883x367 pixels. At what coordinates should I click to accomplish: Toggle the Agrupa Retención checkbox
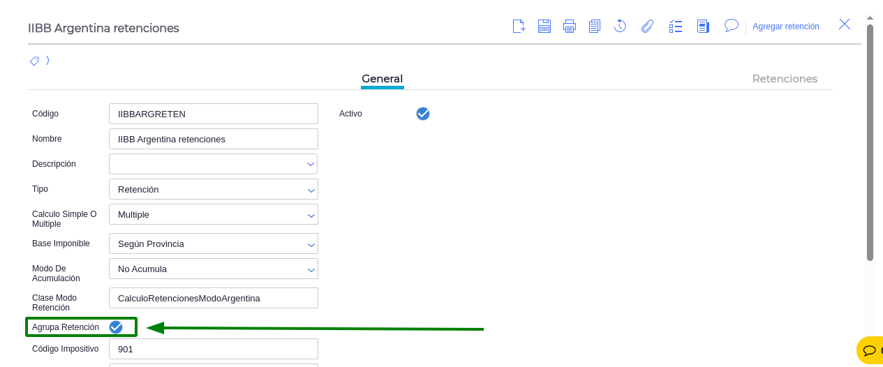(x=116, y=327)
